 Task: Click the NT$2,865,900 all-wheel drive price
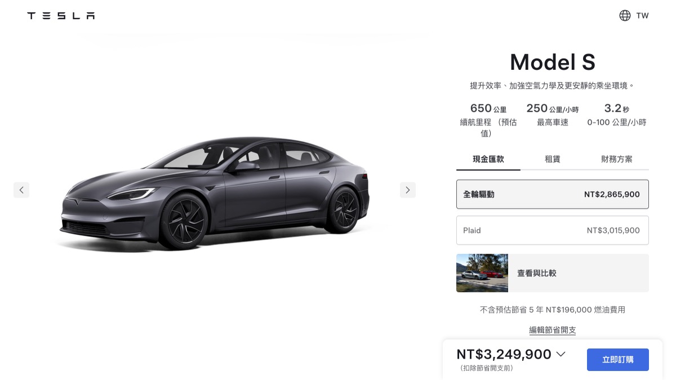612,194
